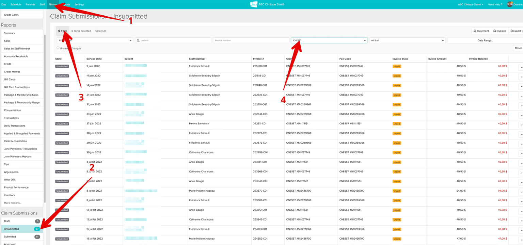Expand the Export dropdown menu

pyautogui.click(x=516, y=31)
